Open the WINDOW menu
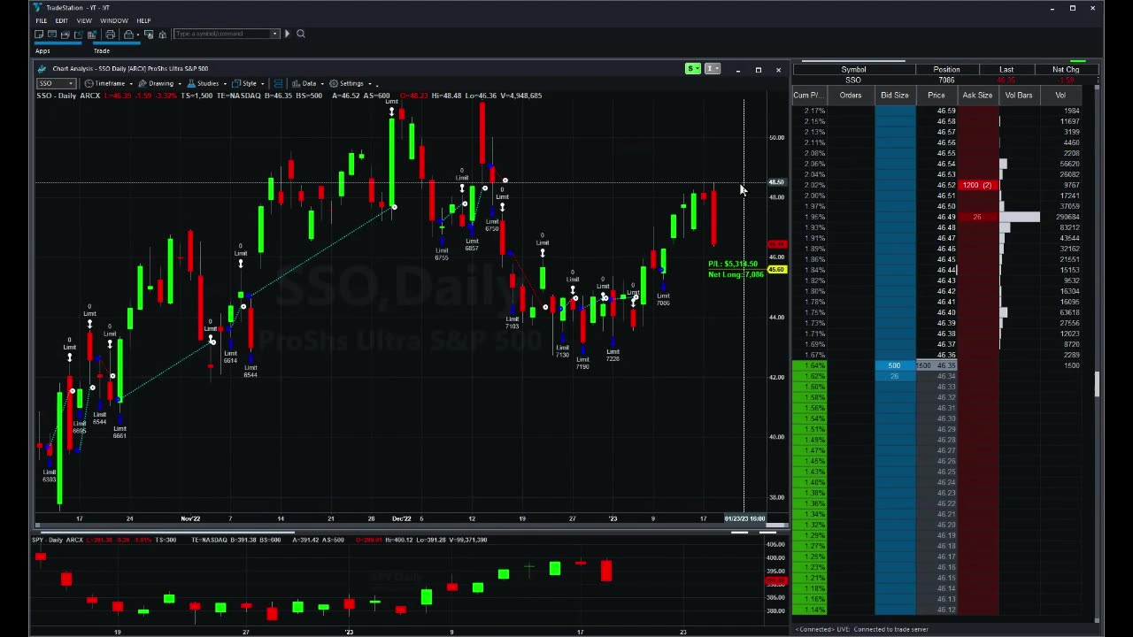1133x637 pixels. (x=113, y=20)
